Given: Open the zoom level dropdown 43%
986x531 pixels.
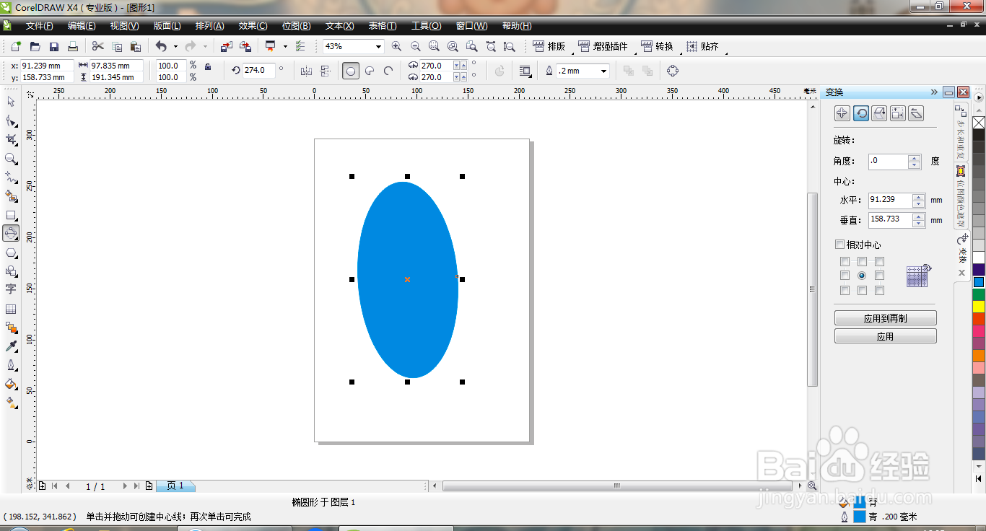Looking at the screenshot, I should coord(378,46).
